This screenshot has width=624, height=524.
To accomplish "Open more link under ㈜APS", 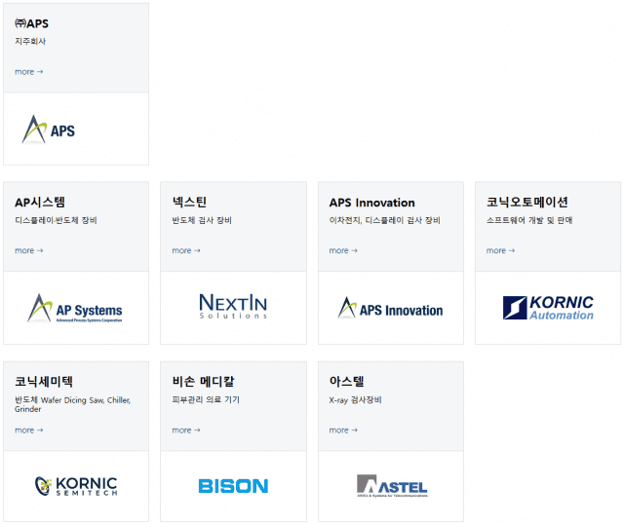I will [x=28, y=72].
